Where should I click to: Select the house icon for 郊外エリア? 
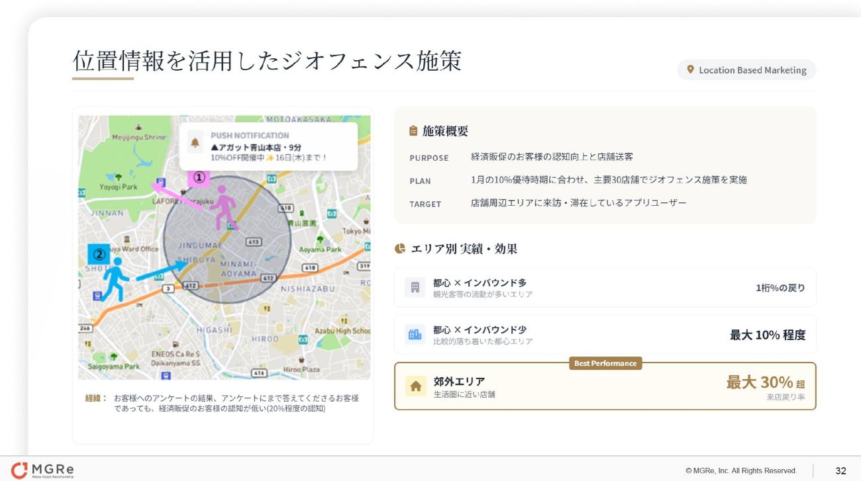(415, 386)
